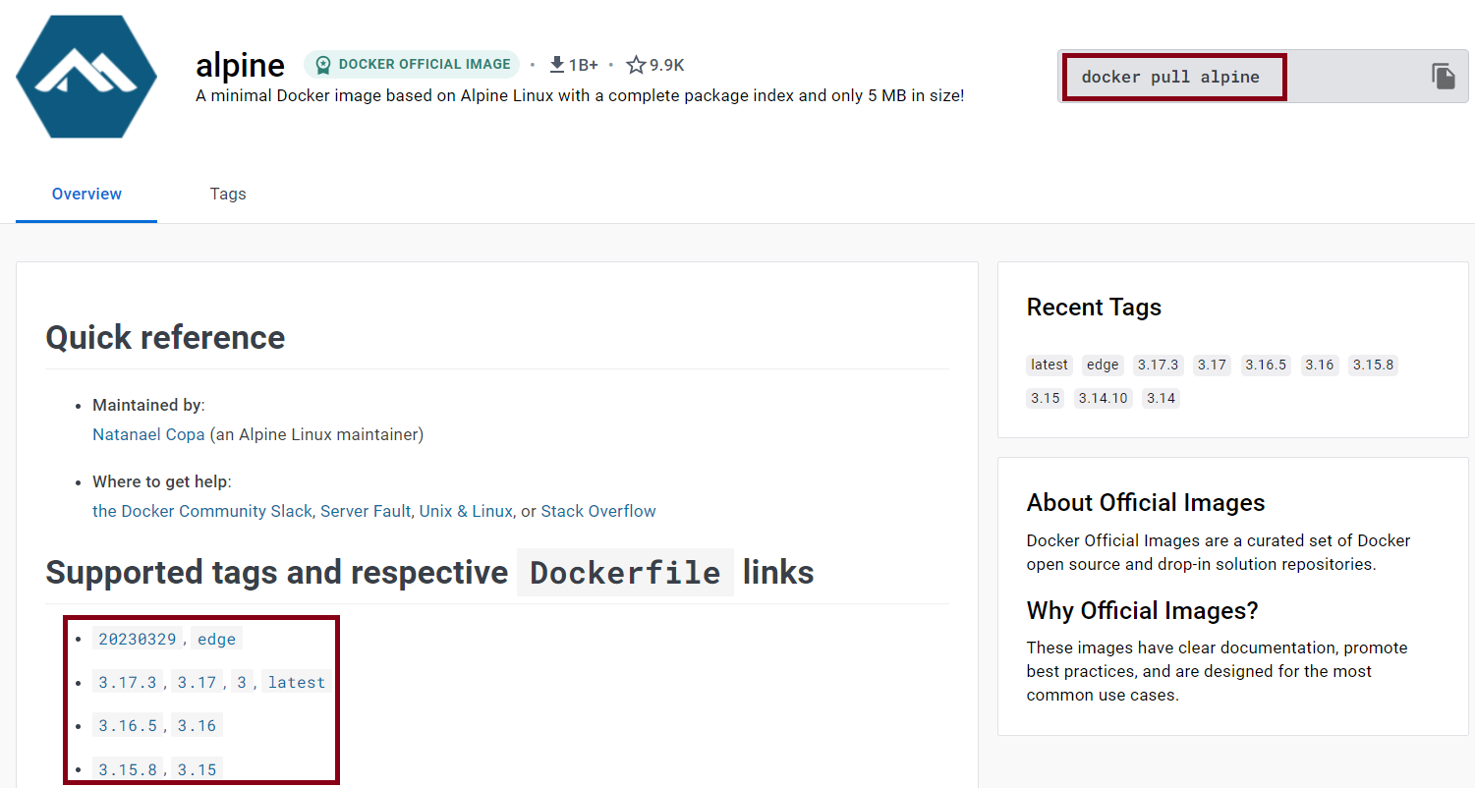Select the latest tag under Recent Tags

tap(1049, 365)
